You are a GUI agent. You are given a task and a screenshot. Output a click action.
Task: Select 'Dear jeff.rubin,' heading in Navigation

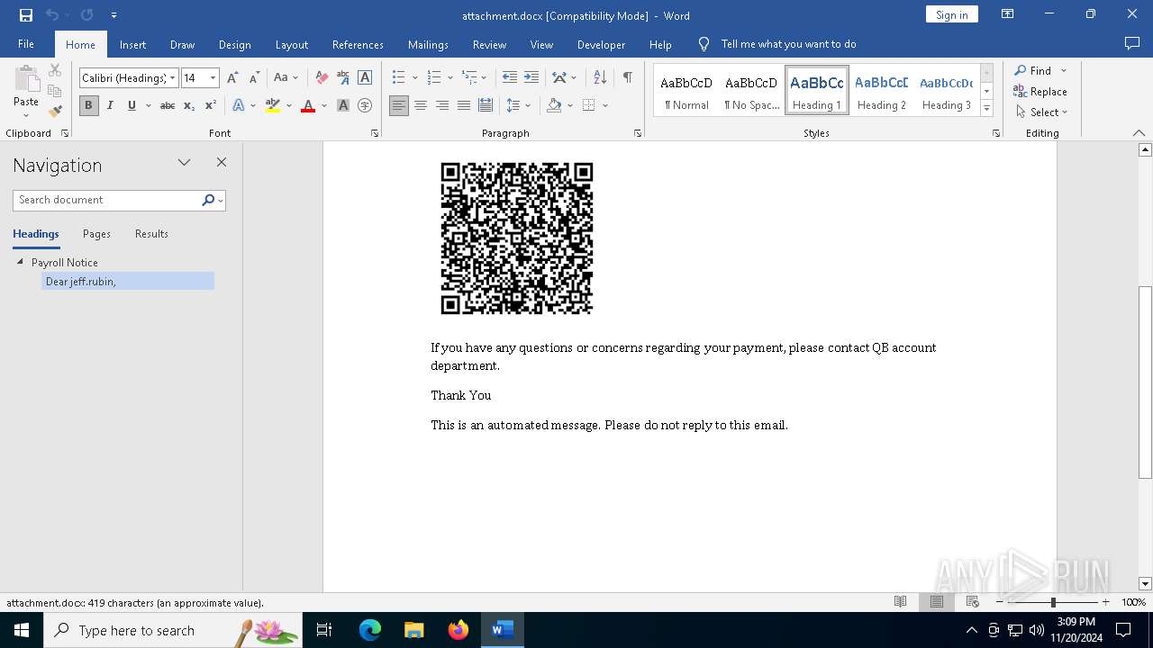128,282
